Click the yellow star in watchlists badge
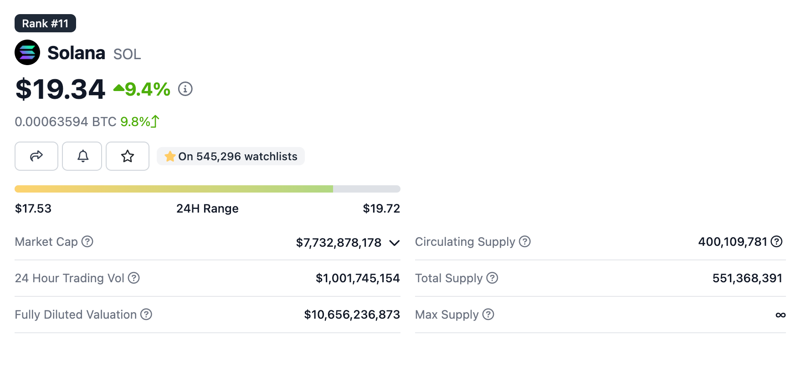The height and width of the screenshot is (366, 811). [x=170, y=156]
